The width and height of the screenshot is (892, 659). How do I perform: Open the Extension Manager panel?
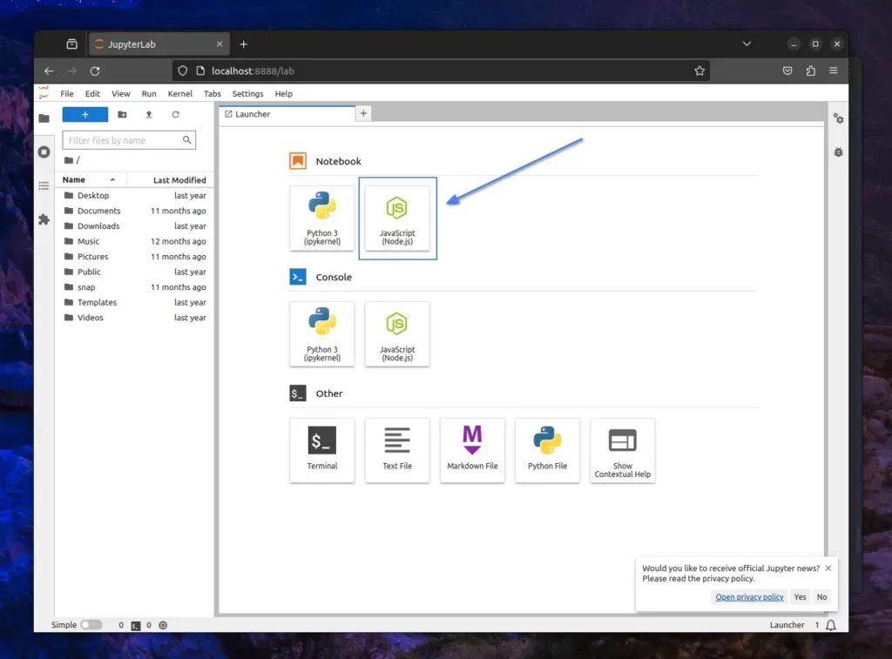[44, 219]
